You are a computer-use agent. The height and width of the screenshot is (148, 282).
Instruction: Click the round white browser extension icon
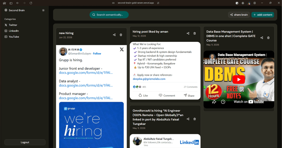pos(237,3)
